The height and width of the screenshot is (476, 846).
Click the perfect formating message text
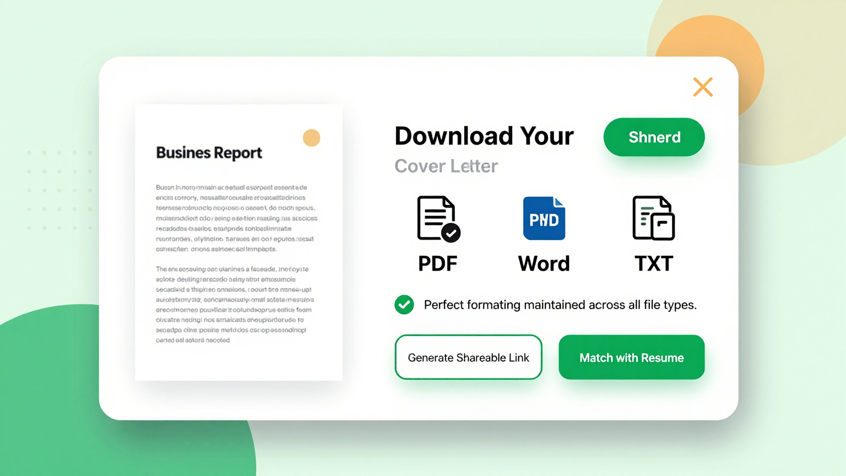click(560, 305)
